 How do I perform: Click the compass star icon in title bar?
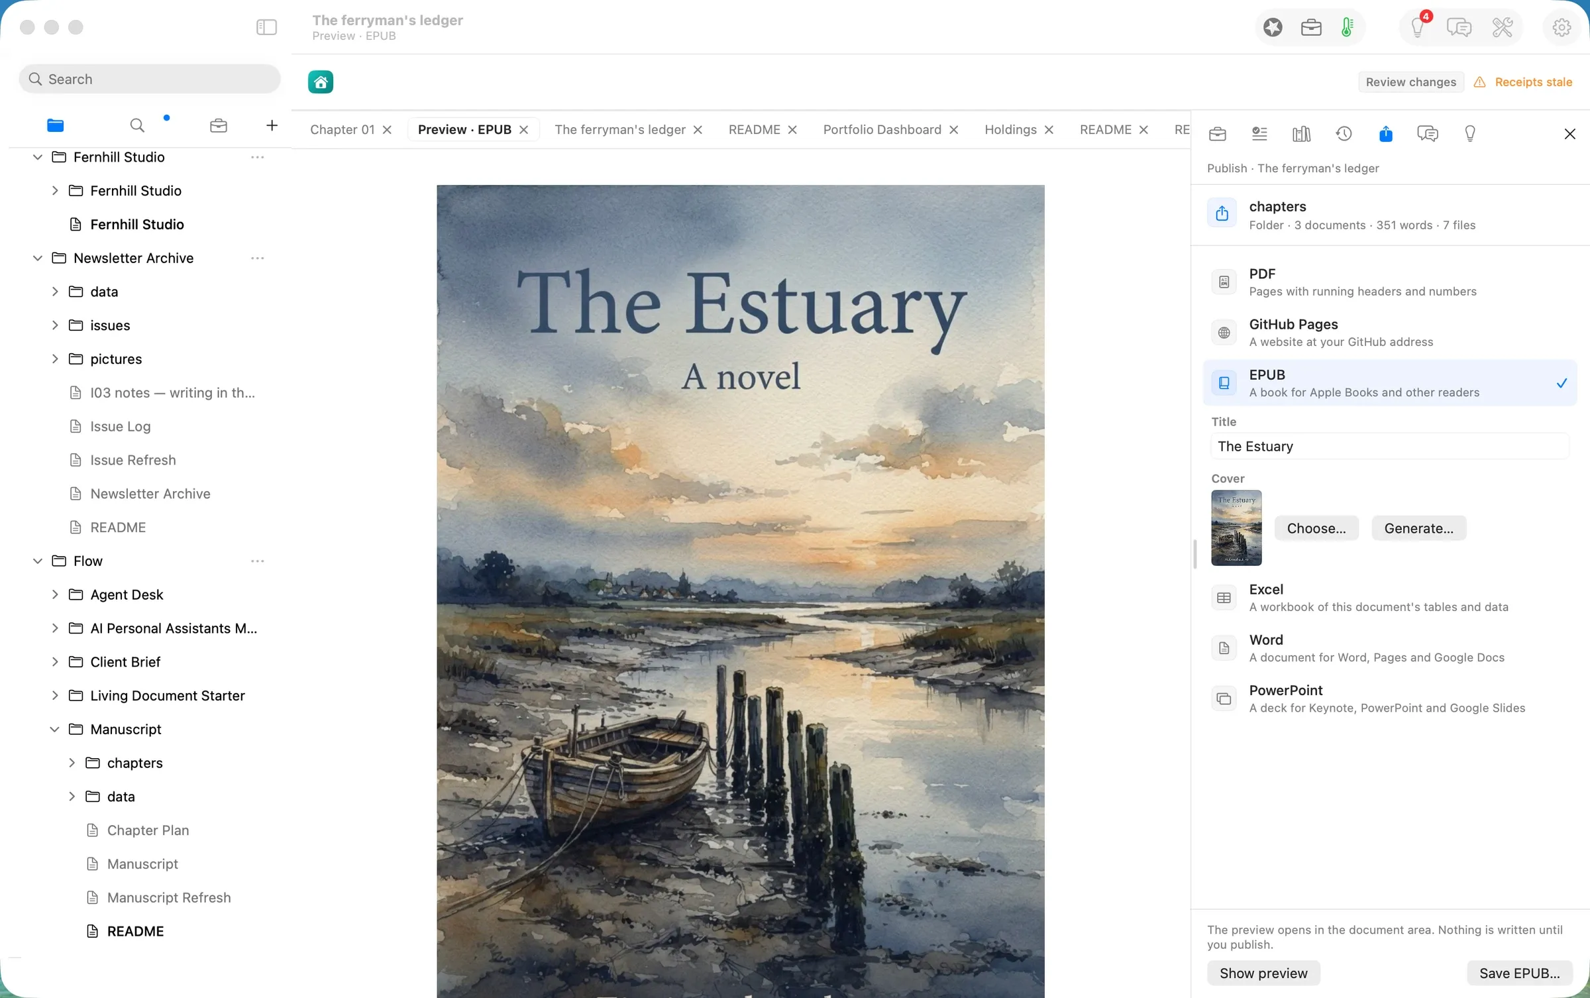(1273, 27)
